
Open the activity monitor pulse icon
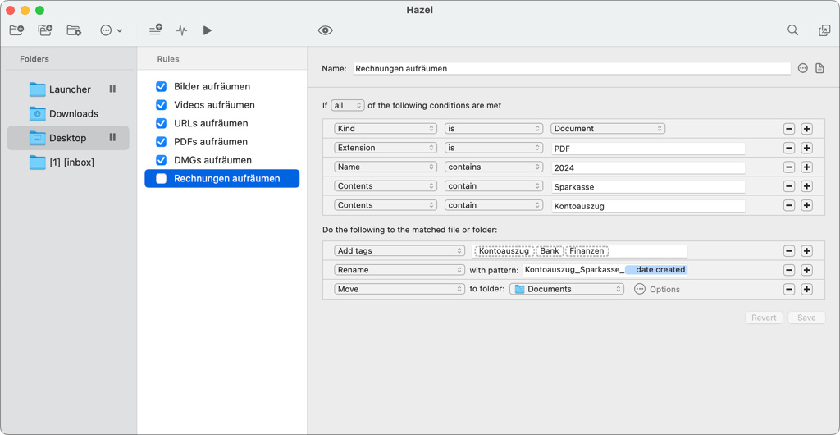pos(181,30)
